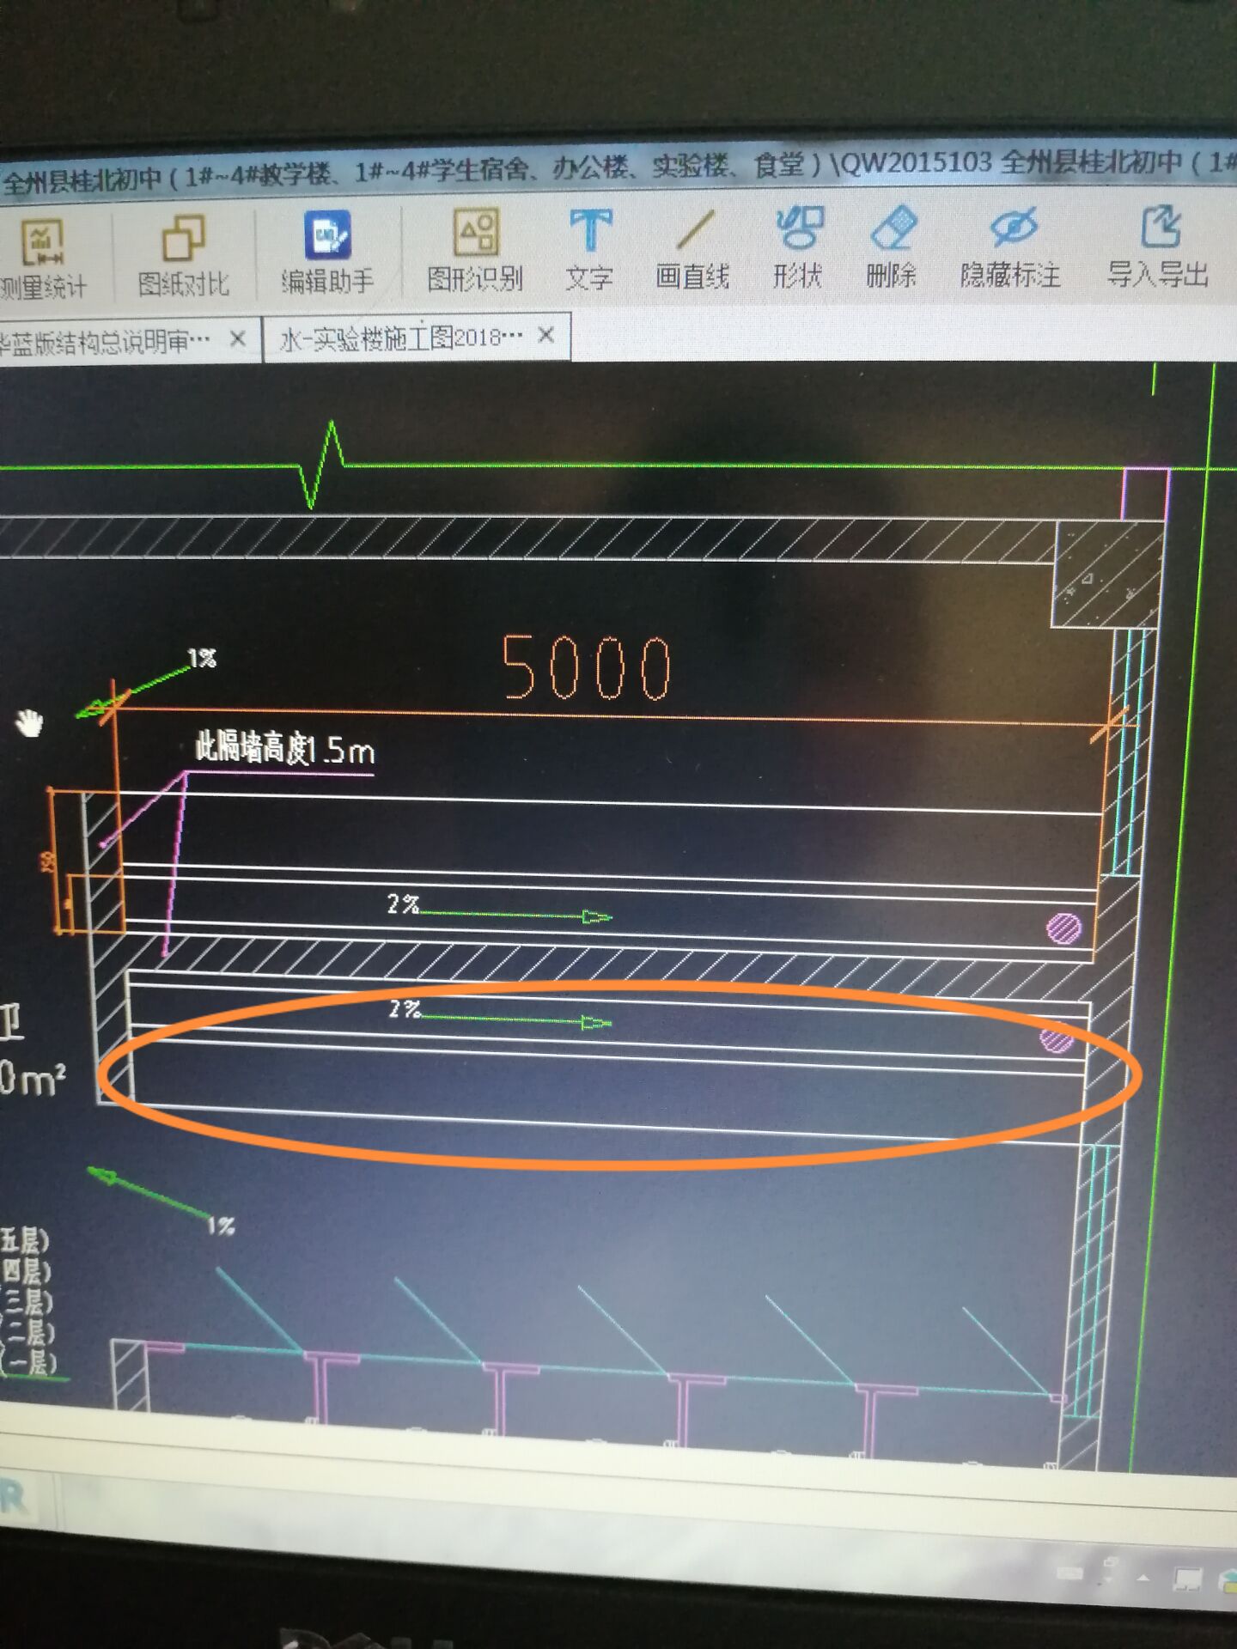Toggle 隐藏标注 hide annotations
Screen dimensions: 1237x1649
[x=1011, y=246]
